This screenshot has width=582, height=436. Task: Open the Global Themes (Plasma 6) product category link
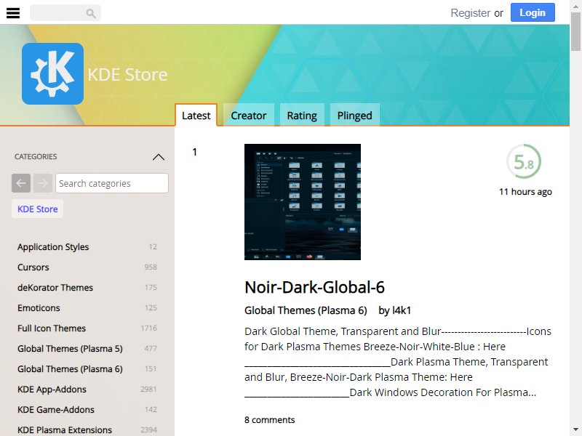tap(306, 310)
